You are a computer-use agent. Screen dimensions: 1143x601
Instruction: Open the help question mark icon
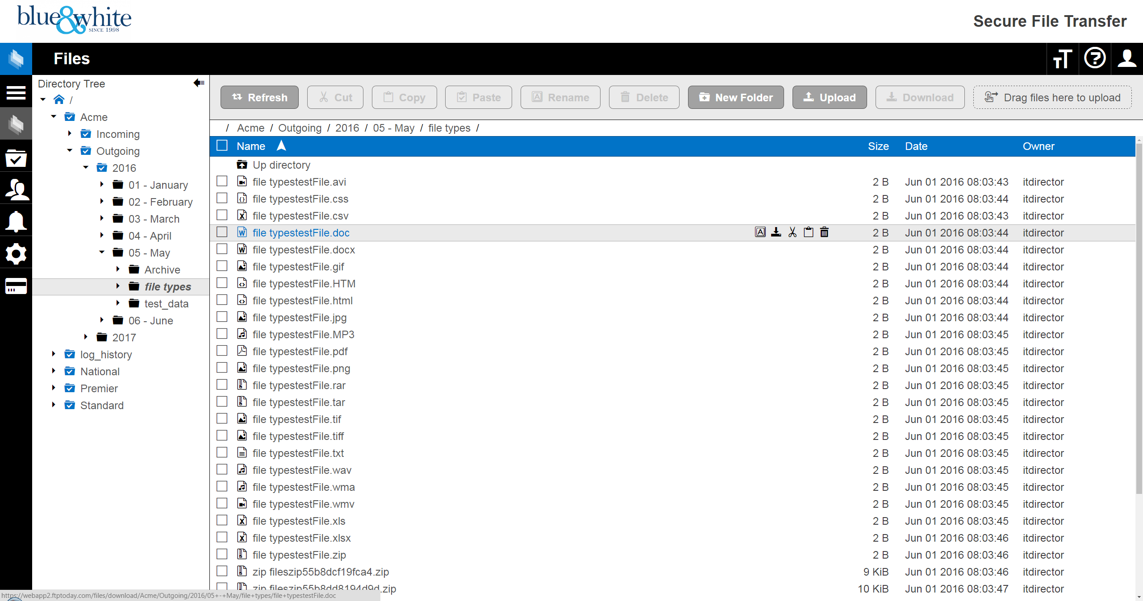click(1095, 58)
